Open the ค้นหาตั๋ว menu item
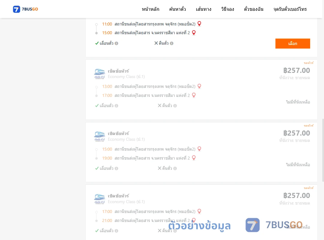The image size is (324, 240). point(178,9)
